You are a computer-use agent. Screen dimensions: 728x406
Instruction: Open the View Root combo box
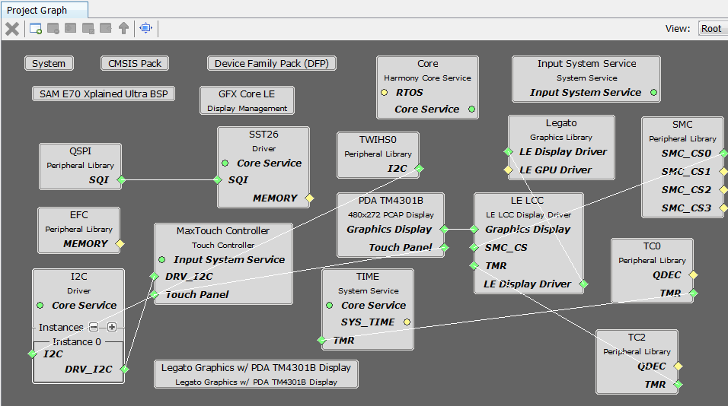[713, 29]
